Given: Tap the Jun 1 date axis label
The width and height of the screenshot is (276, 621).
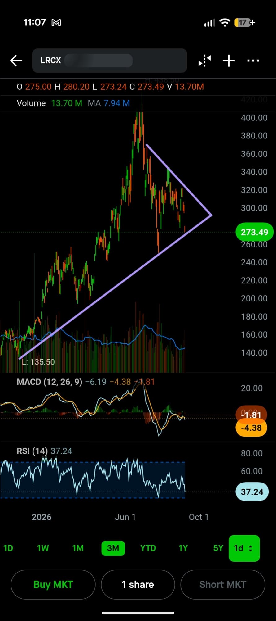Looking at the screenshot, I should point(125,517).
